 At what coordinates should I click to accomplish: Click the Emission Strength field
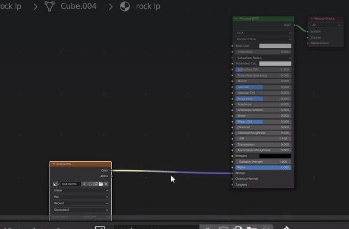[x=263, y=162]
